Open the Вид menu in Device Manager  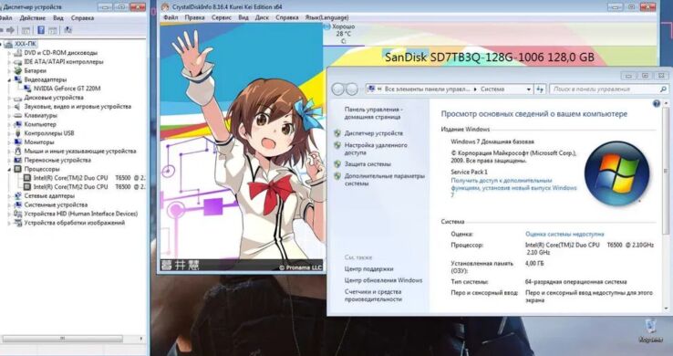(x=58, y=18)
